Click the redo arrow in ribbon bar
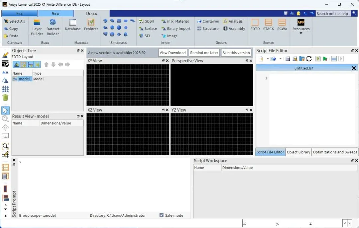Screen dimensions: 359x228 [311, 13]
